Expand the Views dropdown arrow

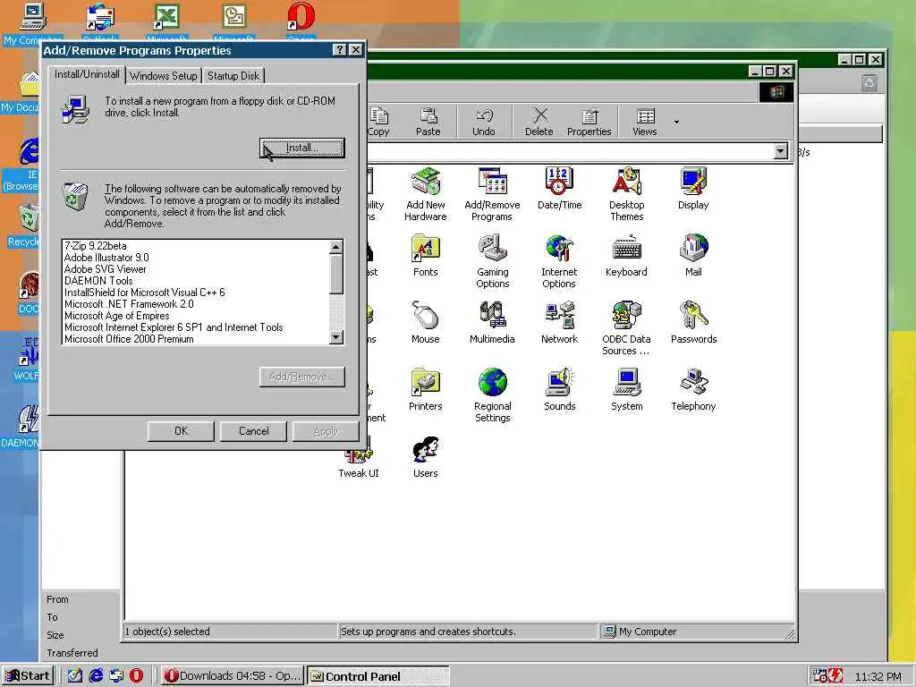(676, 122)
